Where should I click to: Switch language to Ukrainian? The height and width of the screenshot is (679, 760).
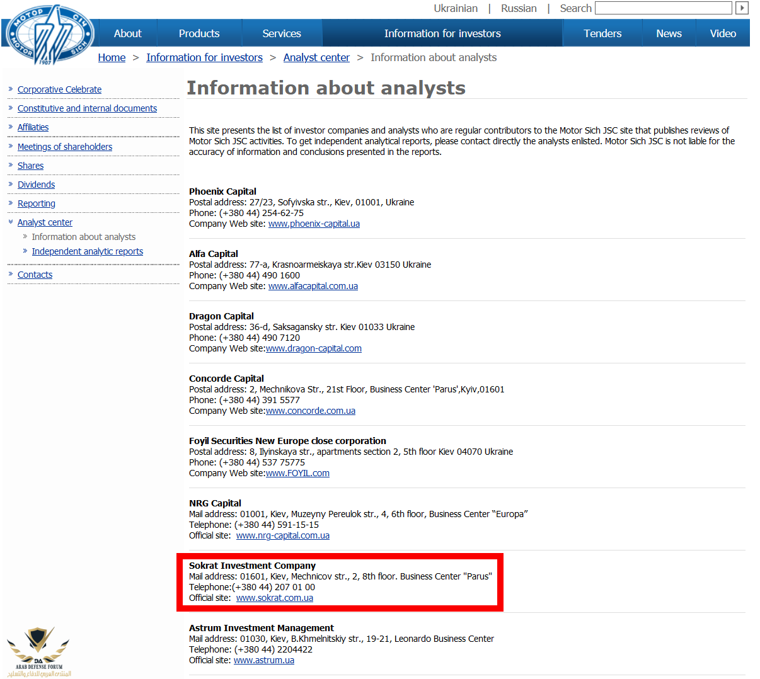click(x=456, y=8)
